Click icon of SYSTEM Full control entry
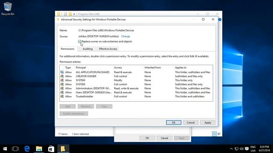Screen dimensions: 273x153 (62, 84)
